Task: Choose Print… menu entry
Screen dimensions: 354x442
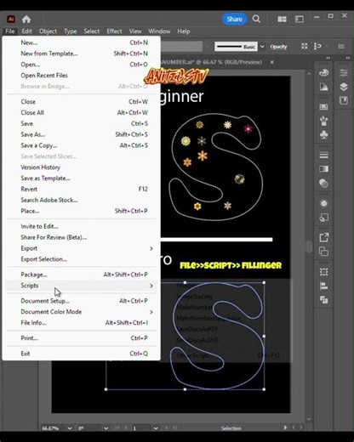Action: 81,338
